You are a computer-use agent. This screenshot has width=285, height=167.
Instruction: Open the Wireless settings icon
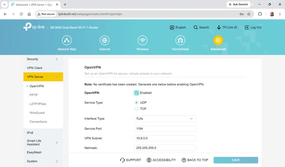point(142,40)
